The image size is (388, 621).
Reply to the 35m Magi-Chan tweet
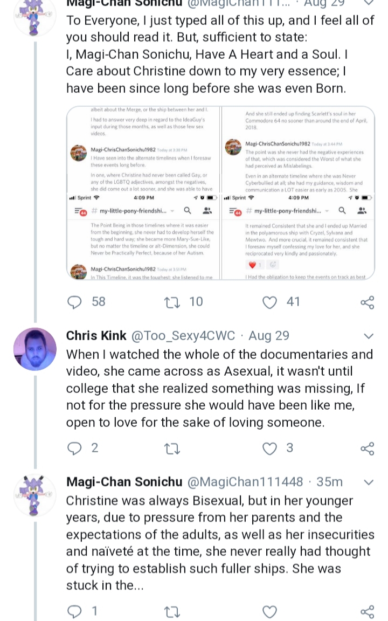(74, 612)
